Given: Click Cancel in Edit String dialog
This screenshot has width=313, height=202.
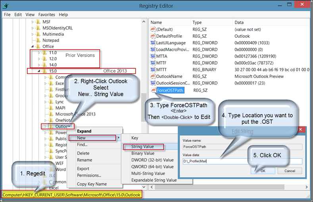Looking at the screenshot, I should pos(290,171).
